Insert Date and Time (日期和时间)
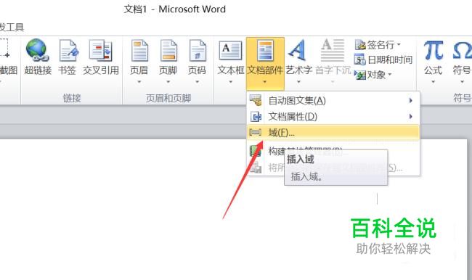The width and height of the screenshot is (472, 280). [383, 59]
